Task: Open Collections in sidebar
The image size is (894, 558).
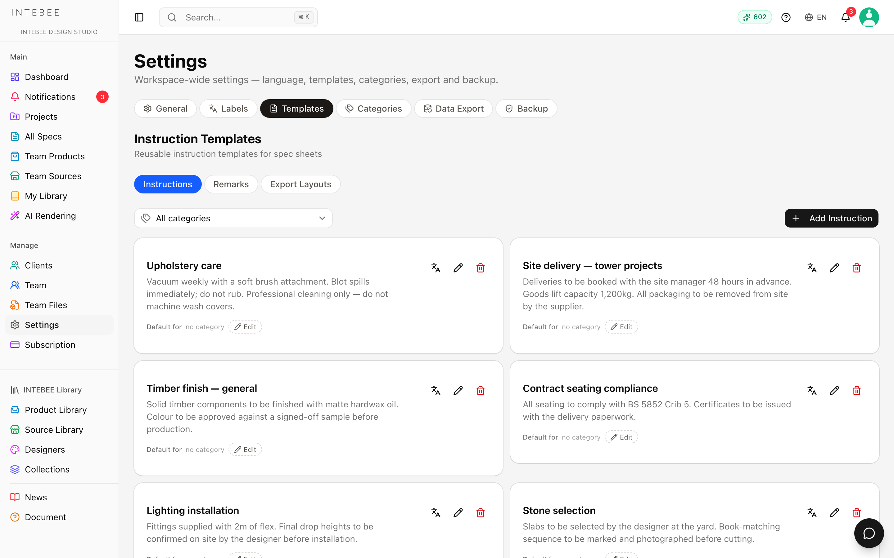Action: (59, 469)
